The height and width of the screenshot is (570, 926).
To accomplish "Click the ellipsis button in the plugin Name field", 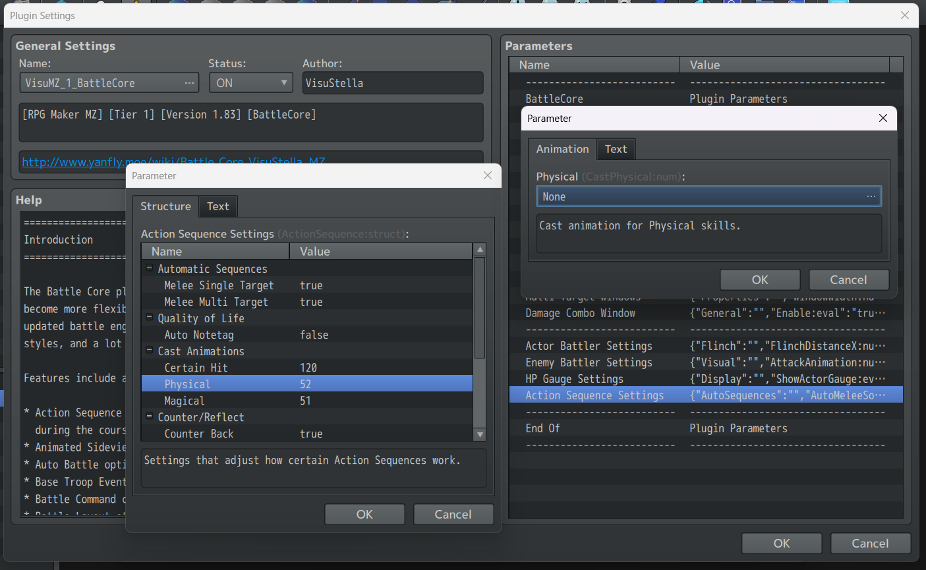I will pyautogui.click(x=189, y=83).
